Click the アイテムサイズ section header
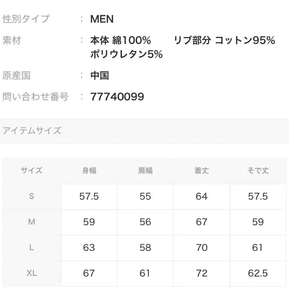Image resolution: width=289 pixels, height=289 pixels. 32,131
